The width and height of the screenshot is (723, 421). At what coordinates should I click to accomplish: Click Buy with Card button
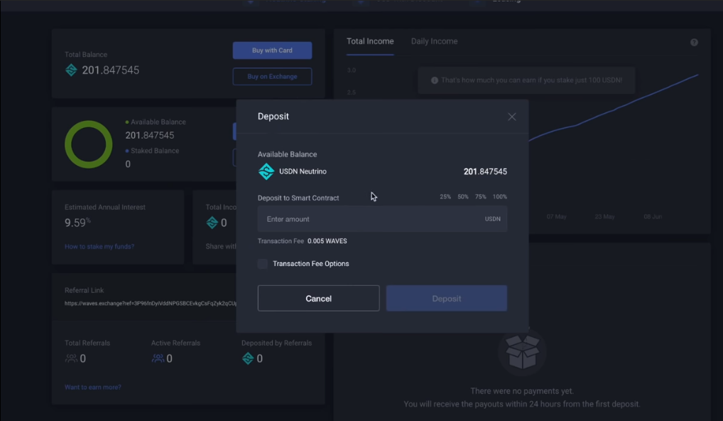click(272, 50)
